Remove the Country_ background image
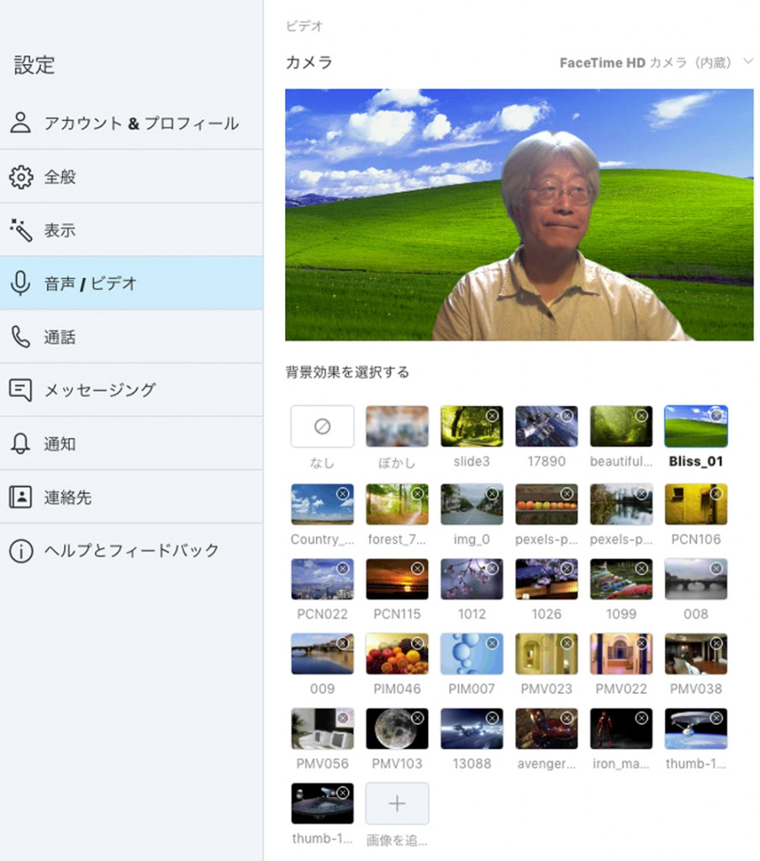This screenshot has width=760, height=861. coord(343,494)
